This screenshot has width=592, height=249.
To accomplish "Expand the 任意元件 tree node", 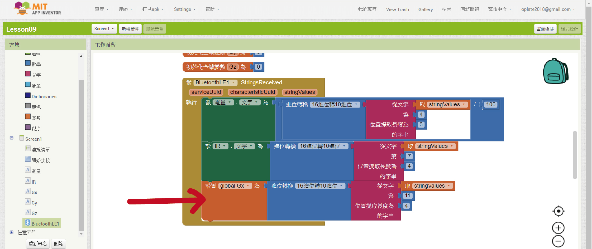I will pos(12,232).
